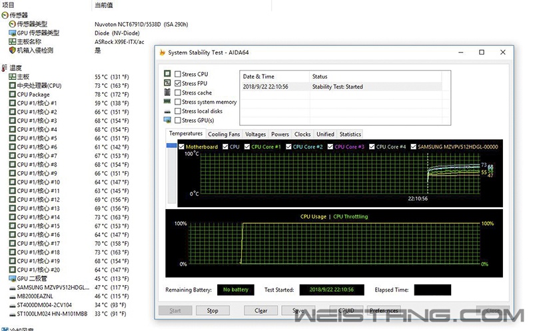Click the CPU chip icon beside Stress CPU
This screenshot has height=331, width=533.
click(167, 74)
